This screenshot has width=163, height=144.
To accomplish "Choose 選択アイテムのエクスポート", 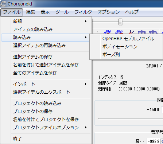I will pyautogui.click(x=46, y=92).
